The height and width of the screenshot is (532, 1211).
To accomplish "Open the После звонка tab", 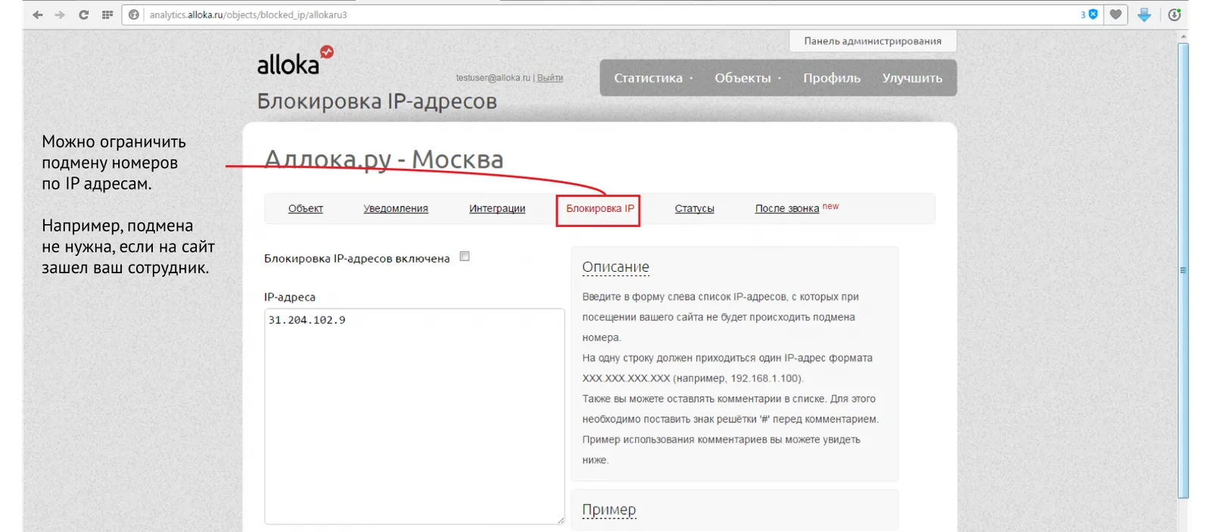I will coord(787,209).
